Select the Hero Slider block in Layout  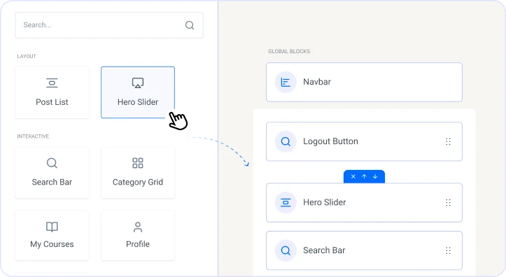[x=138, y=92]
